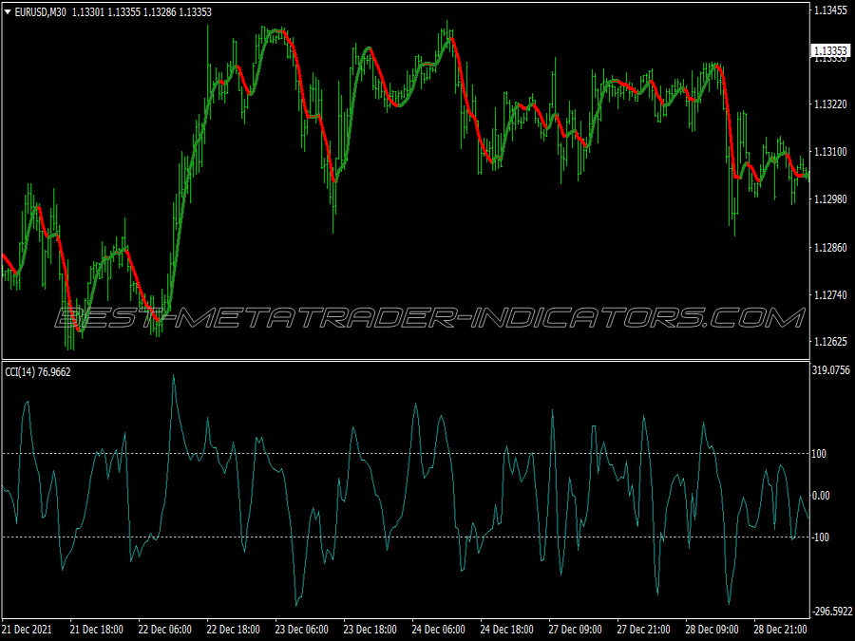Click the 28 Dec 21:00 time label
This screenshot has width=855, height=641.
[781, 630]
